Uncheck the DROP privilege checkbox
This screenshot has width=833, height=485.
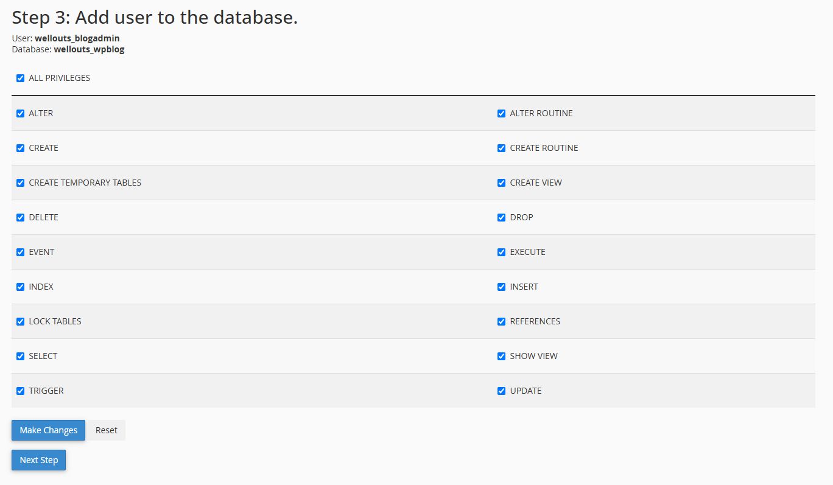[501, 217]
